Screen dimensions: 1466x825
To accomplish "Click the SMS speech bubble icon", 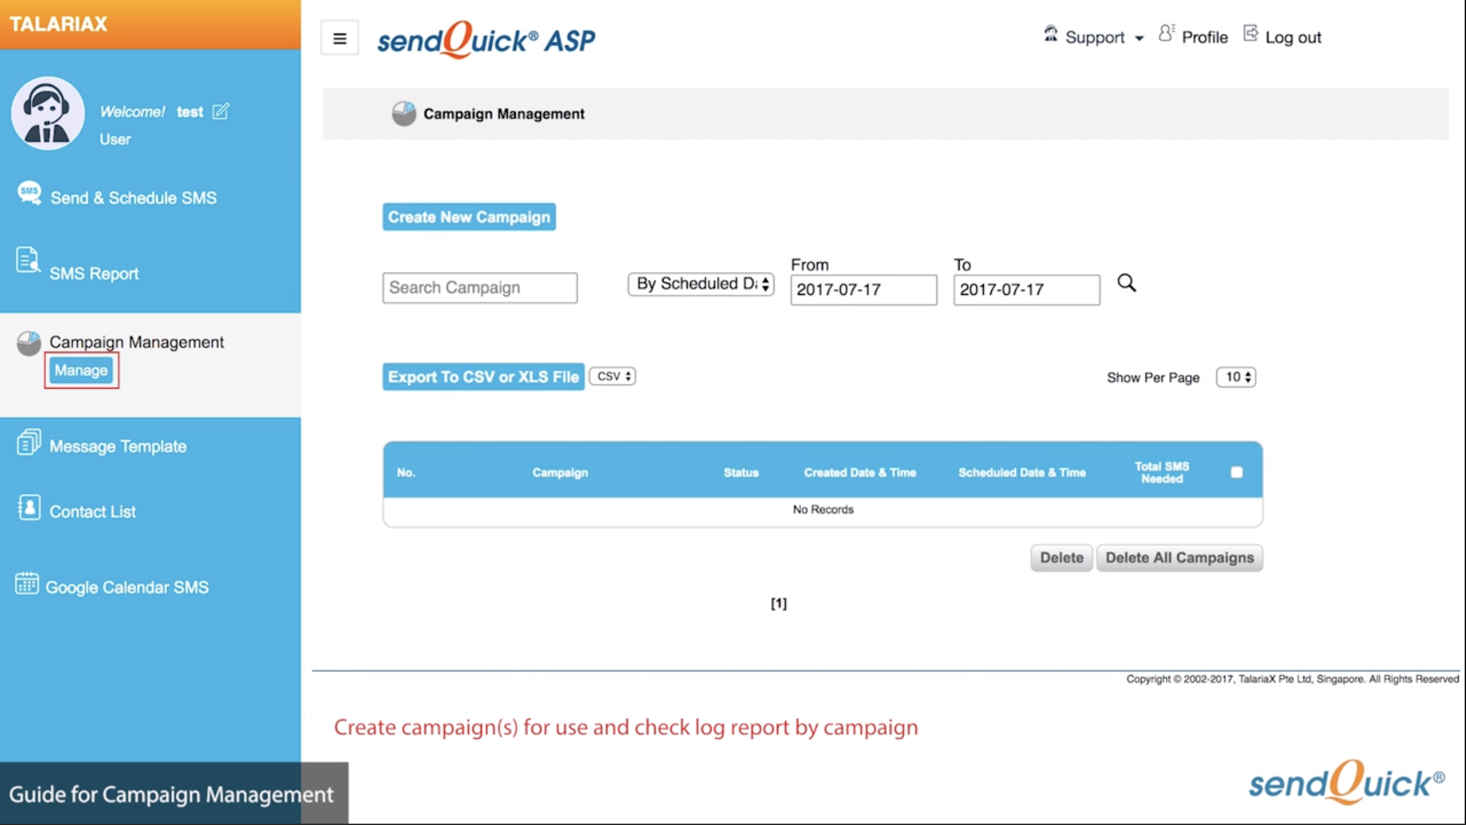I will coord(29,194).
